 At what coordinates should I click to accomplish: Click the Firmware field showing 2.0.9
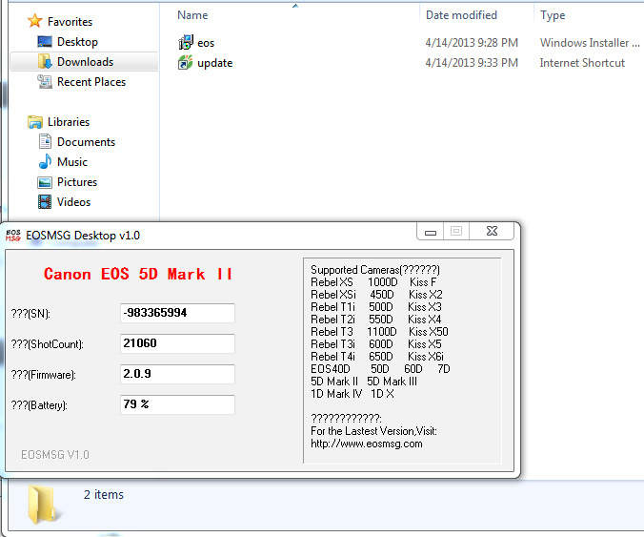[177, 374]
